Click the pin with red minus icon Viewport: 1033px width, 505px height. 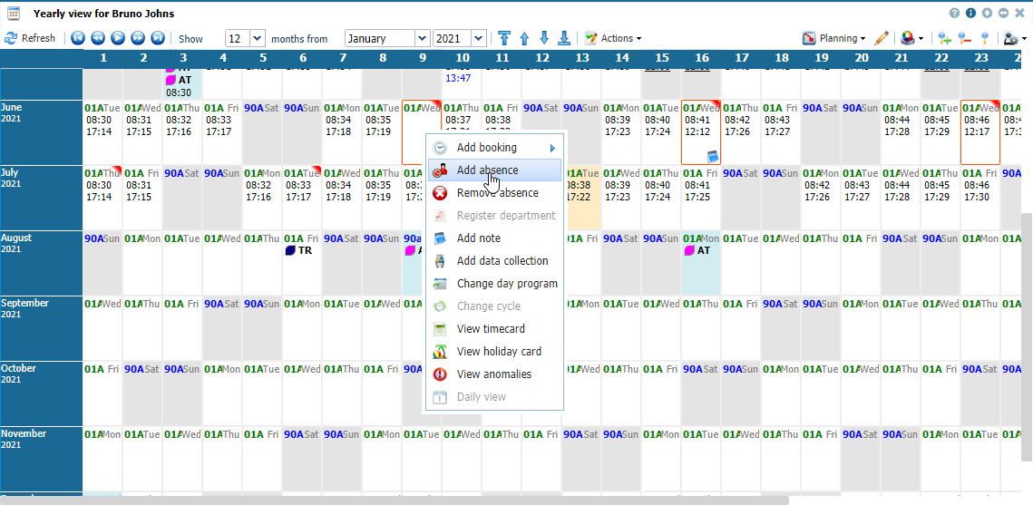pos(965,38)
